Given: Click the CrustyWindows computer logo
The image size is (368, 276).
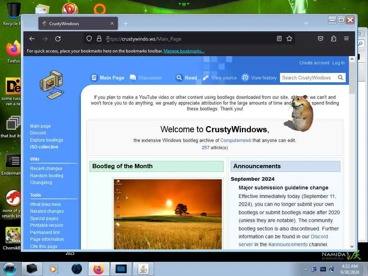Looking at the screenshot, I should [x=52, y=85].
